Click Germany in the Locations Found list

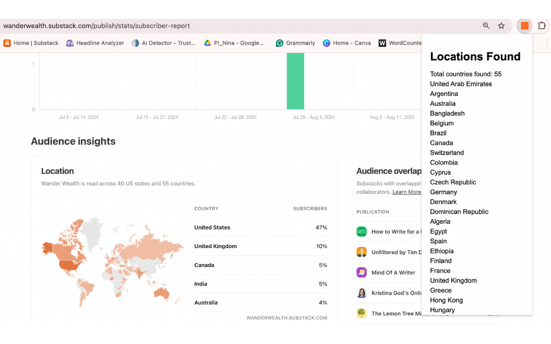tap(443, 192)
